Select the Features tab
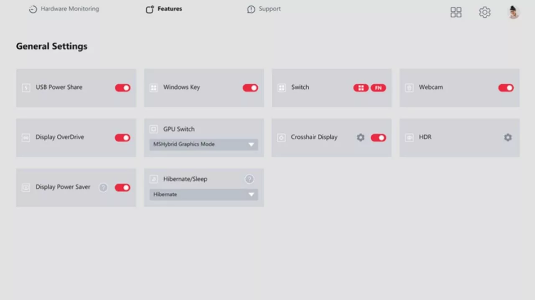Image resolution: width=535 pixels, height=300 pixels. coord(164,9)
